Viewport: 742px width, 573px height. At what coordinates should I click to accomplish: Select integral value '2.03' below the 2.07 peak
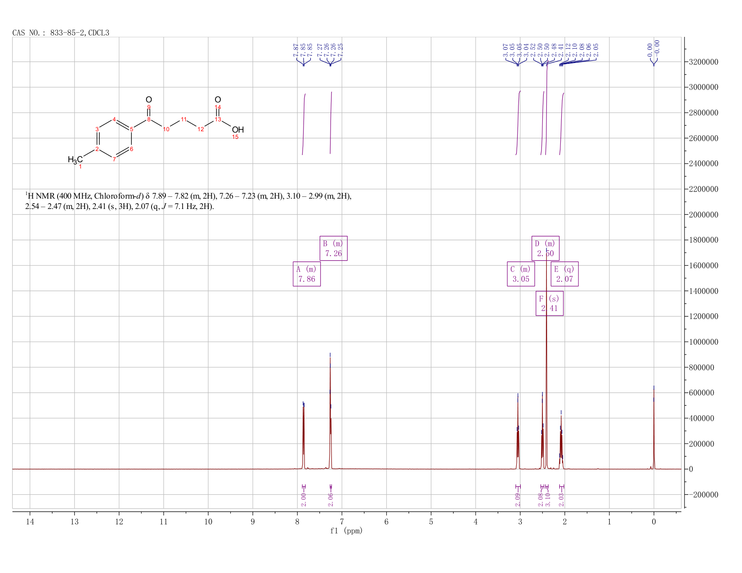click(x=561, y=499)
